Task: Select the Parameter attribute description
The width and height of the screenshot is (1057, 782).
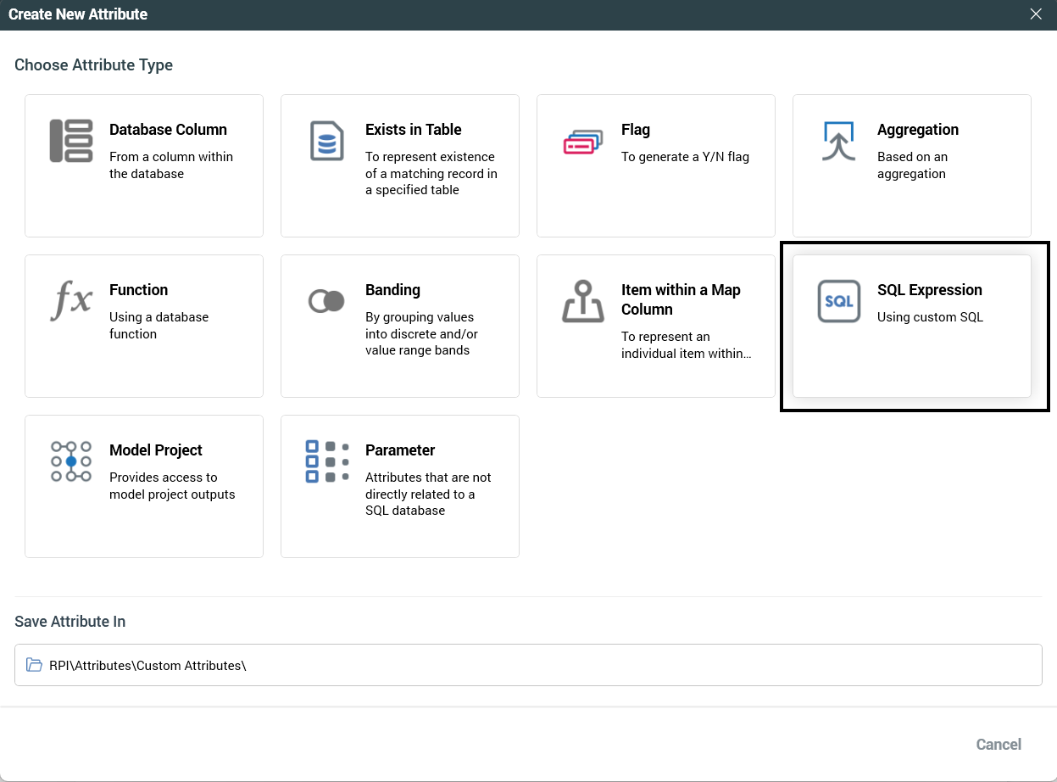Action: (428, 494)
